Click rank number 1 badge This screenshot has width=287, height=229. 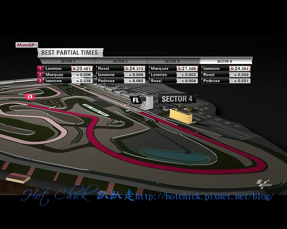[40, 69]
